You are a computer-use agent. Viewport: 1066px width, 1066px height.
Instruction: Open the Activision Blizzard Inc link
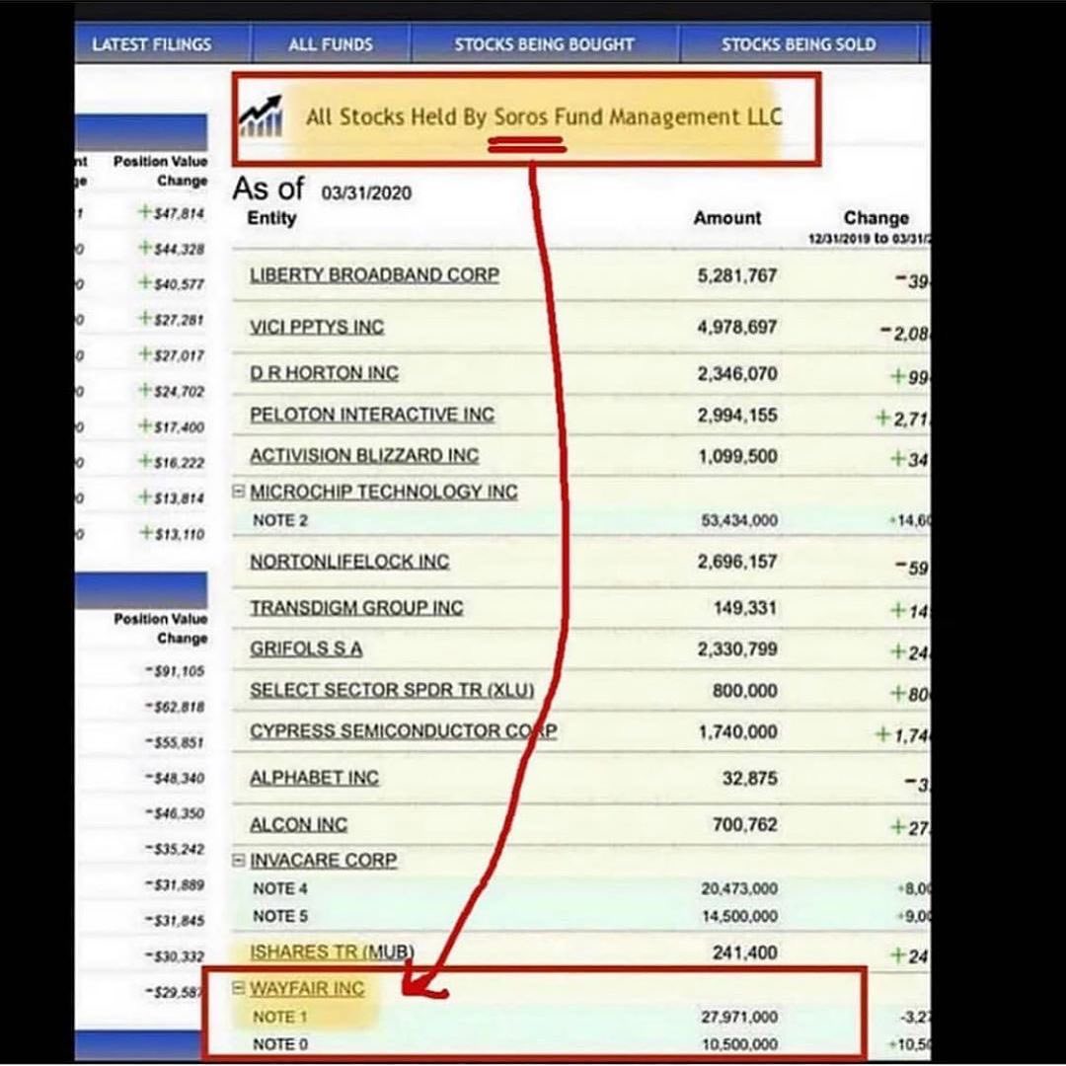pos(364,455)
